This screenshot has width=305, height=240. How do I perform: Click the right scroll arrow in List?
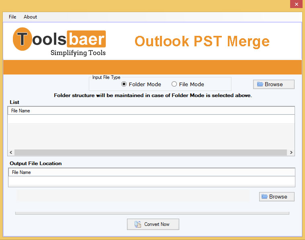click(291, 153)
